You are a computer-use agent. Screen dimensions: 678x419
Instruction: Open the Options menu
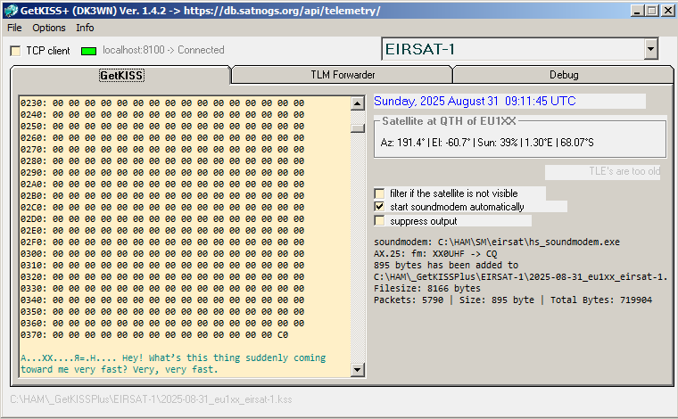pos(49,28)
